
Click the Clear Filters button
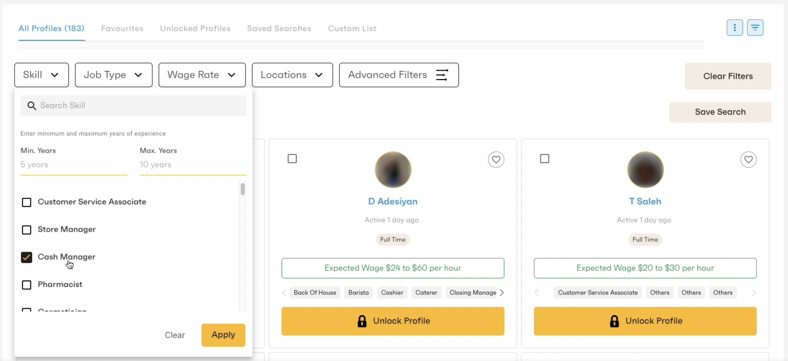point(728,76)
